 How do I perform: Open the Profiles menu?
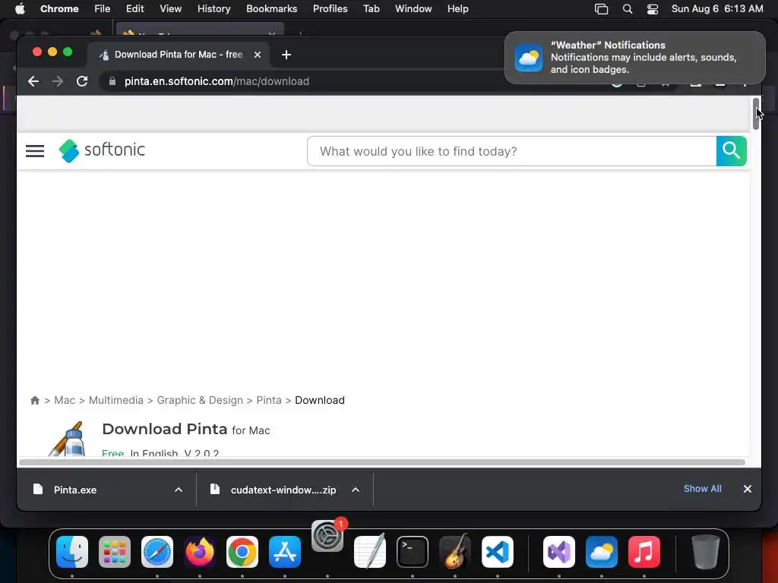coord(330,9)
